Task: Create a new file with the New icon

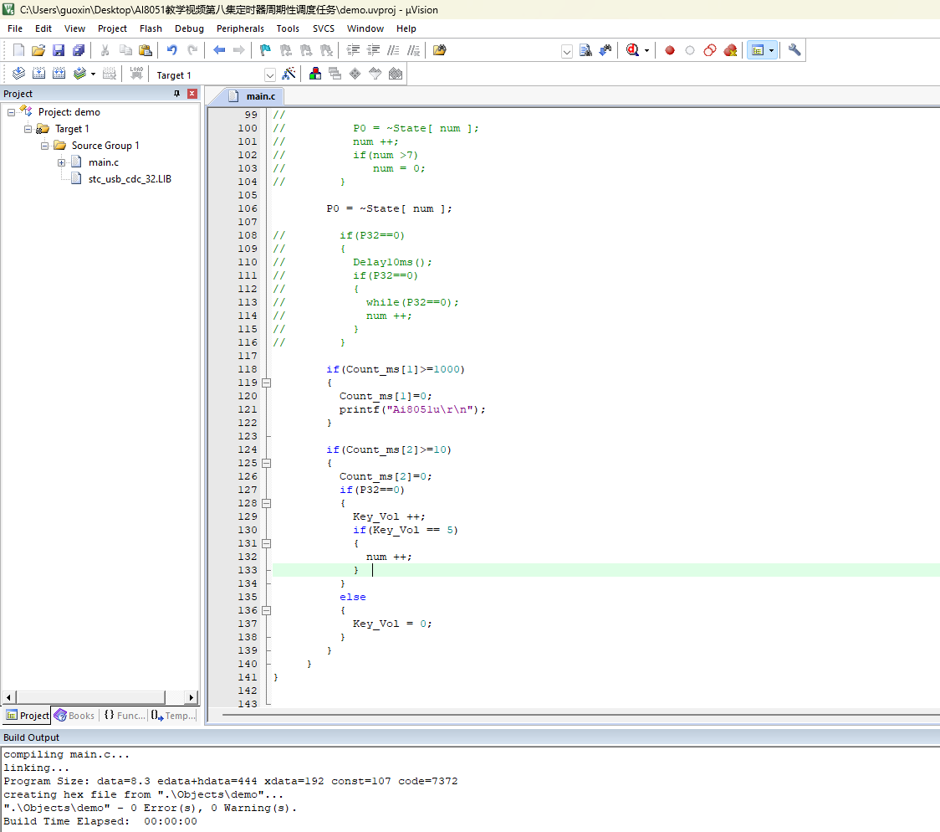Action: point(18,50)
